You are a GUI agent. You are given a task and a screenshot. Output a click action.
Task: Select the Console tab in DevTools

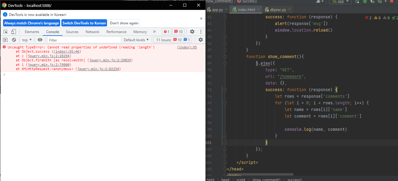(53, 32)
